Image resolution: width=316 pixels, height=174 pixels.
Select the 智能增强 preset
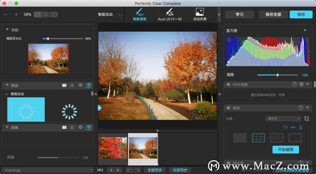pyautogui.click(x=139, y=14)
